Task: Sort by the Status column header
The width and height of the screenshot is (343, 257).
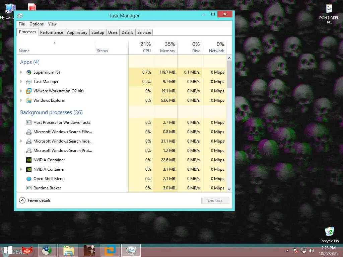Action: coord(112,47)
